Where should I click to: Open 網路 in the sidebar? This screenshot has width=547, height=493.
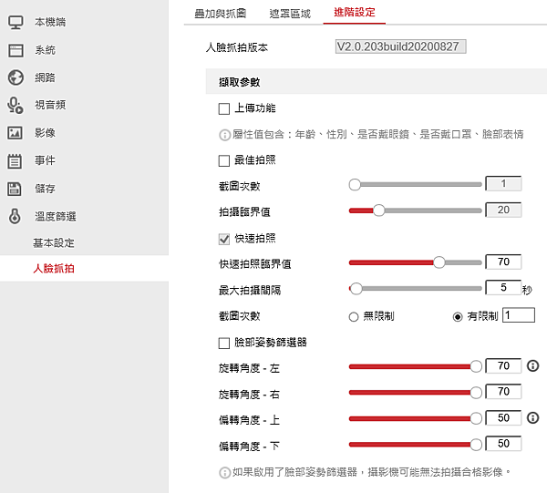[45, 77]
